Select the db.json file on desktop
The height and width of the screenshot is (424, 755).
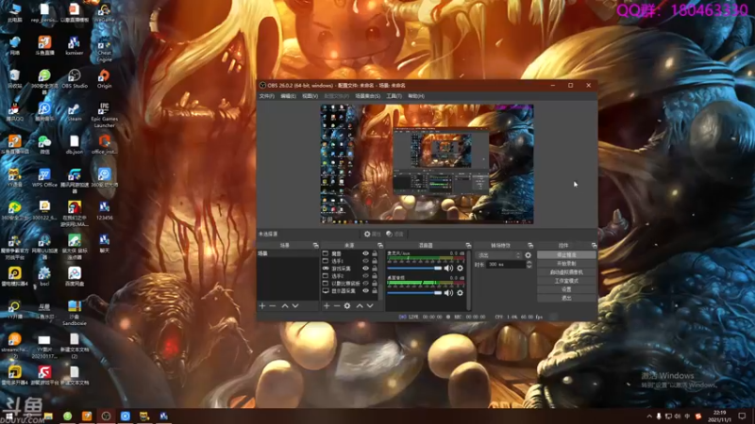75,145
